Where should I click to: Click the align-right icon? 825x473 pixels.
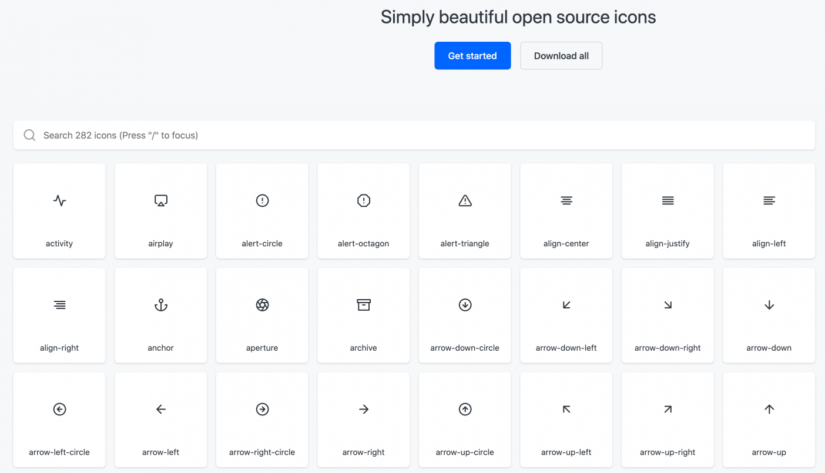pyautogui.click(x=59, y=305)
